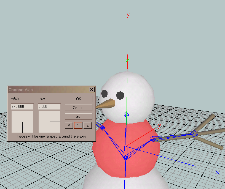Click the Set button
Image resolution: width=225 pixels, height=189 pixels.
(79, 116)
